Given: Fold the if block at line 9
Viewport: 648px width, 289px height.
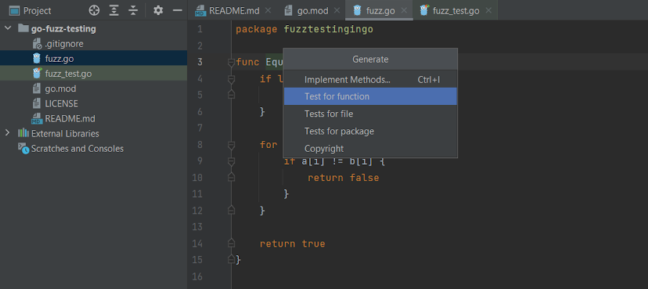Looking at the screenshot, I should (x=232, y=162).
